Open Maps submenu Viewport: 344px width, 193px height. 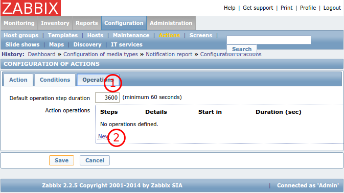point(56,44)
